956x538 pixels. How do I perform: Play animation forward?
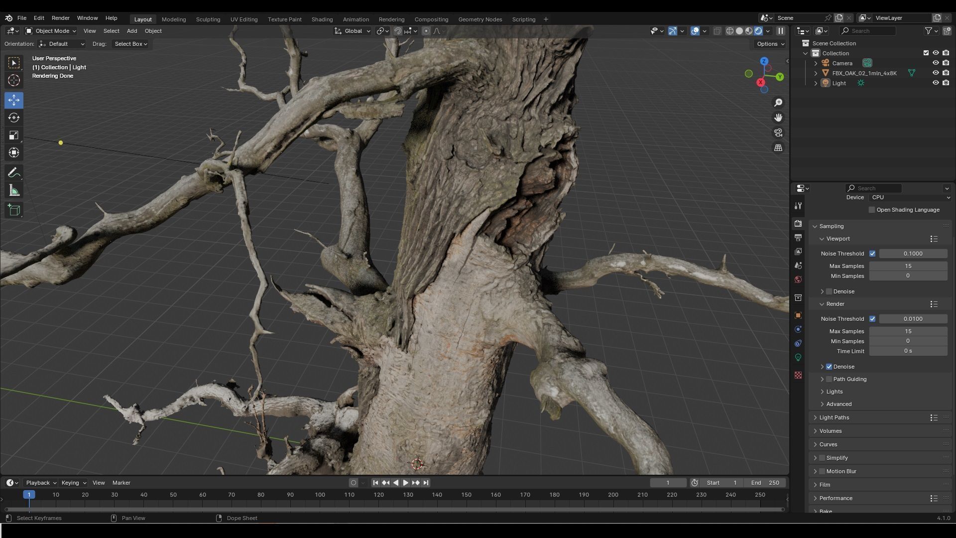[x=405, y=483]
